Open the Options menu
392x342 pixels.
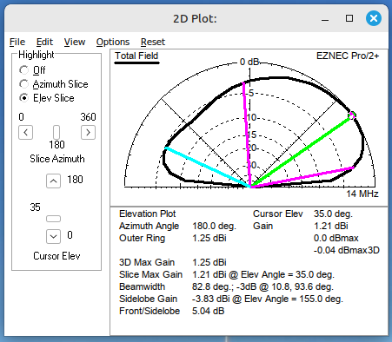(113, 42)
